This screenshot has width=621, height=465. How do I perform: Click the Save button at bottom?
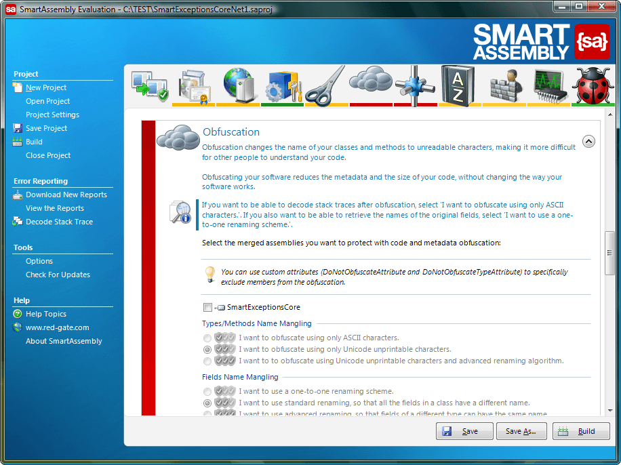point(464,431)
